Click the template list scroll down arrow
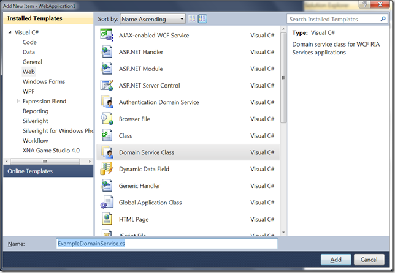Image resolution: width=395 pixels, height=273 pixels. pyautogui.click(x=283, y=232)
